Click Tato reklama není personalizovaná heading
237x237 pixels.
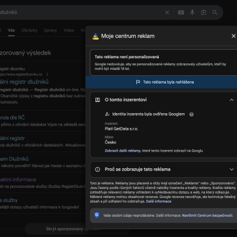pyautogui.click(x=127, y=57)
